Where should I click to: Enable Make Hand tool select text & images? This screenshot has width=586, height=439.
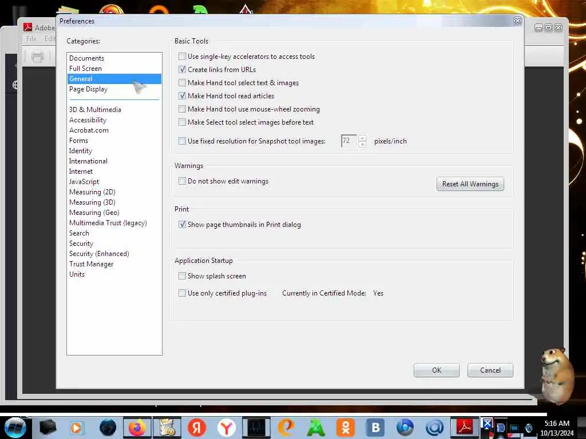[x=182, y=82]
